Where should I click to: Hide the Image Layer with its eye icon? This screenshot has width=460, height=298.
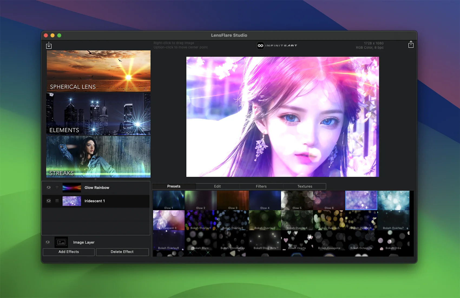pos(48,242)
